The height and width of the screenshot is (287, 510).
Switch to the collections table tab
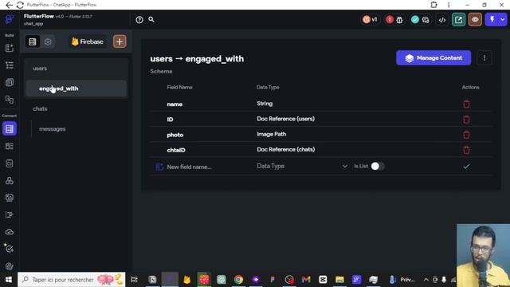33,41
